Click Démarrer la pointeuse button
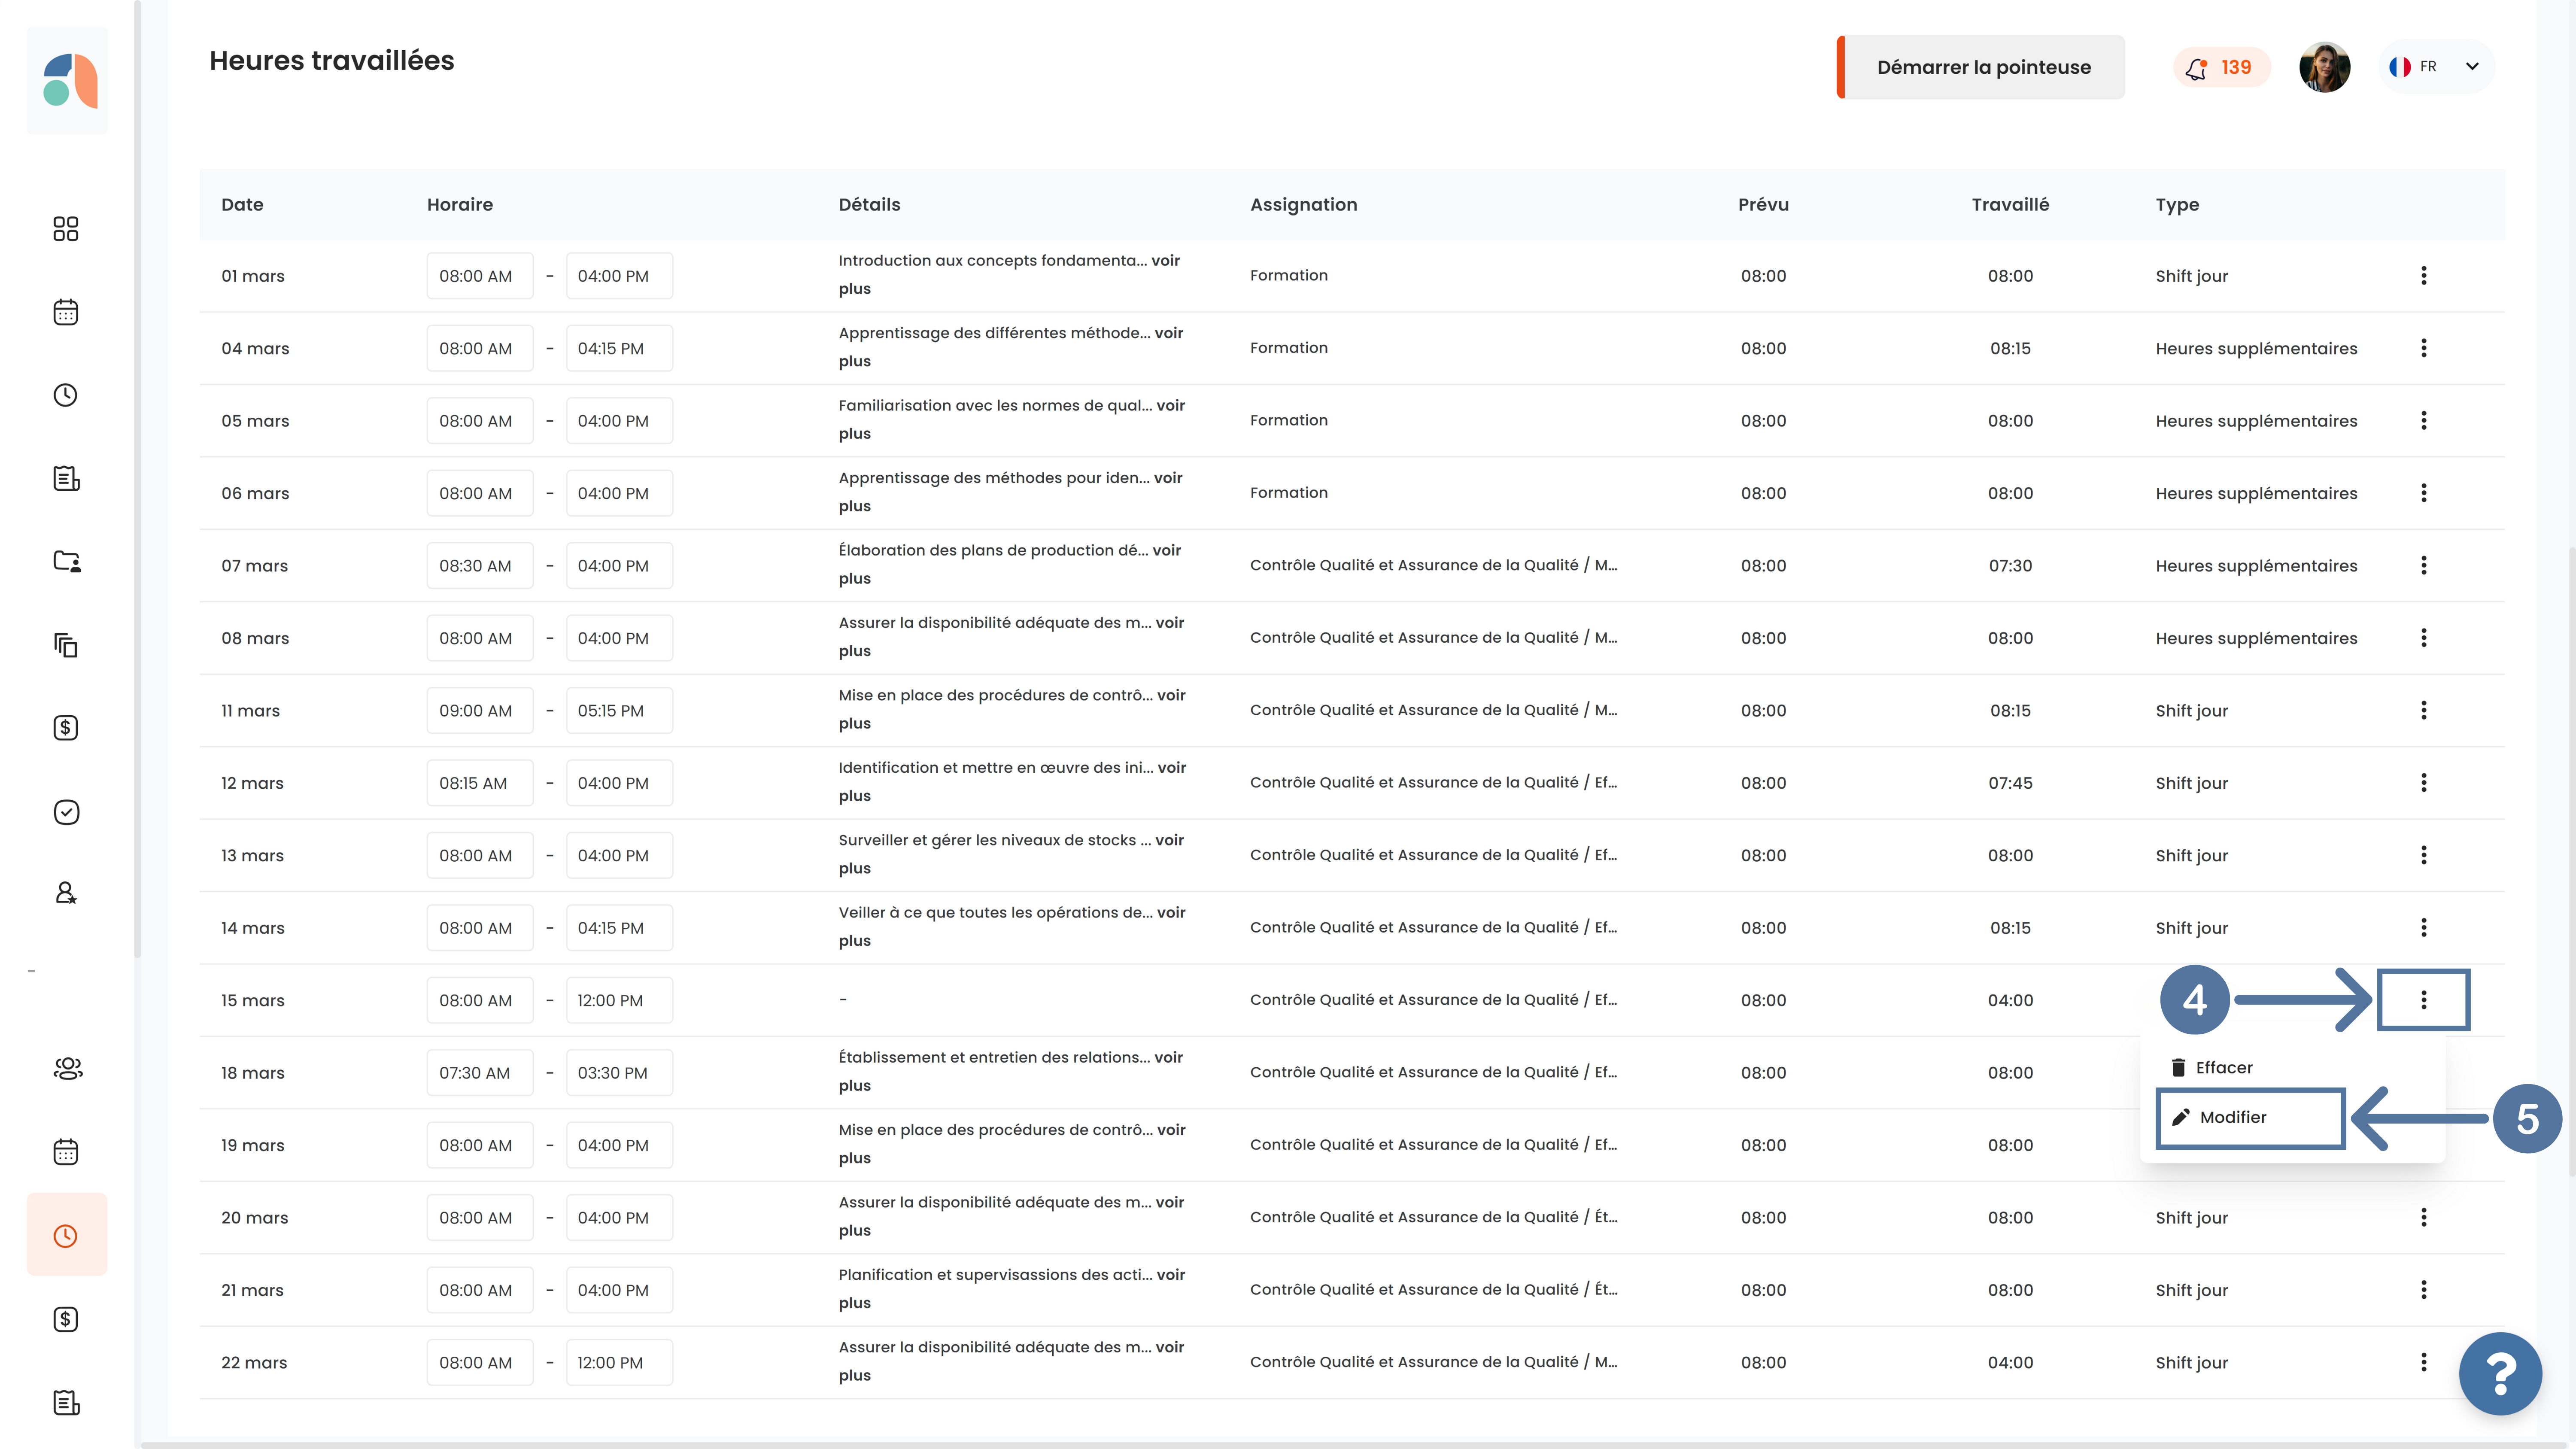This screenshot has width=2576, height=1449. click(1981, 67)
